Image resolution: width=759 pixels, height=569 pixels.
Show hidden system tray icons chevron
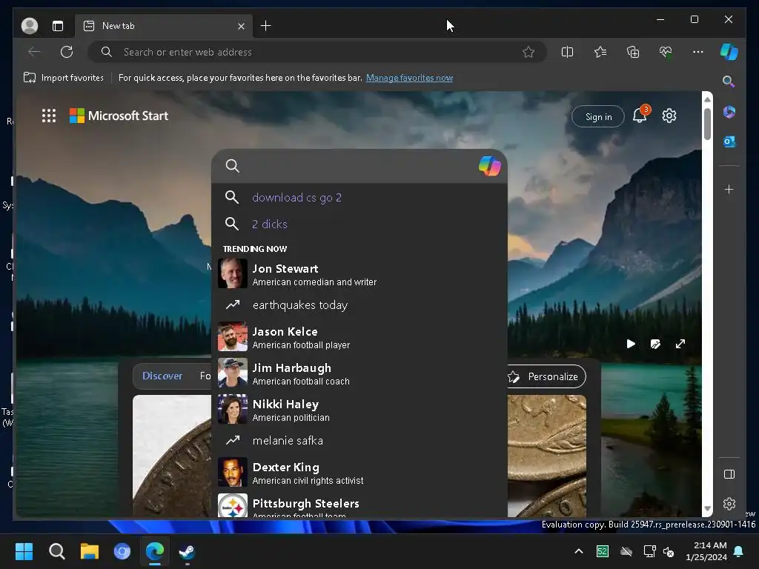(578, 551)
